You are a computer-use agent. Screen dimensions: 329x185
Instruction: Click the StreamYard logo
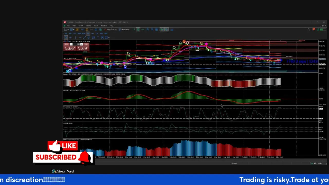click(x=63, y=171)
